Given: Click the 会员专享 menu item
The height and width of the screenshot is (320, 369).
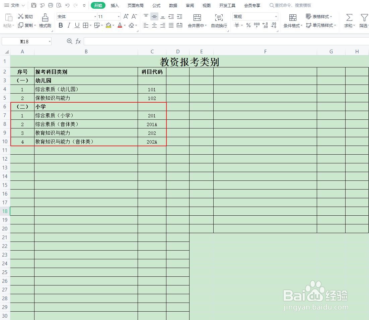Looking at the screenshot, I should 252,5.
